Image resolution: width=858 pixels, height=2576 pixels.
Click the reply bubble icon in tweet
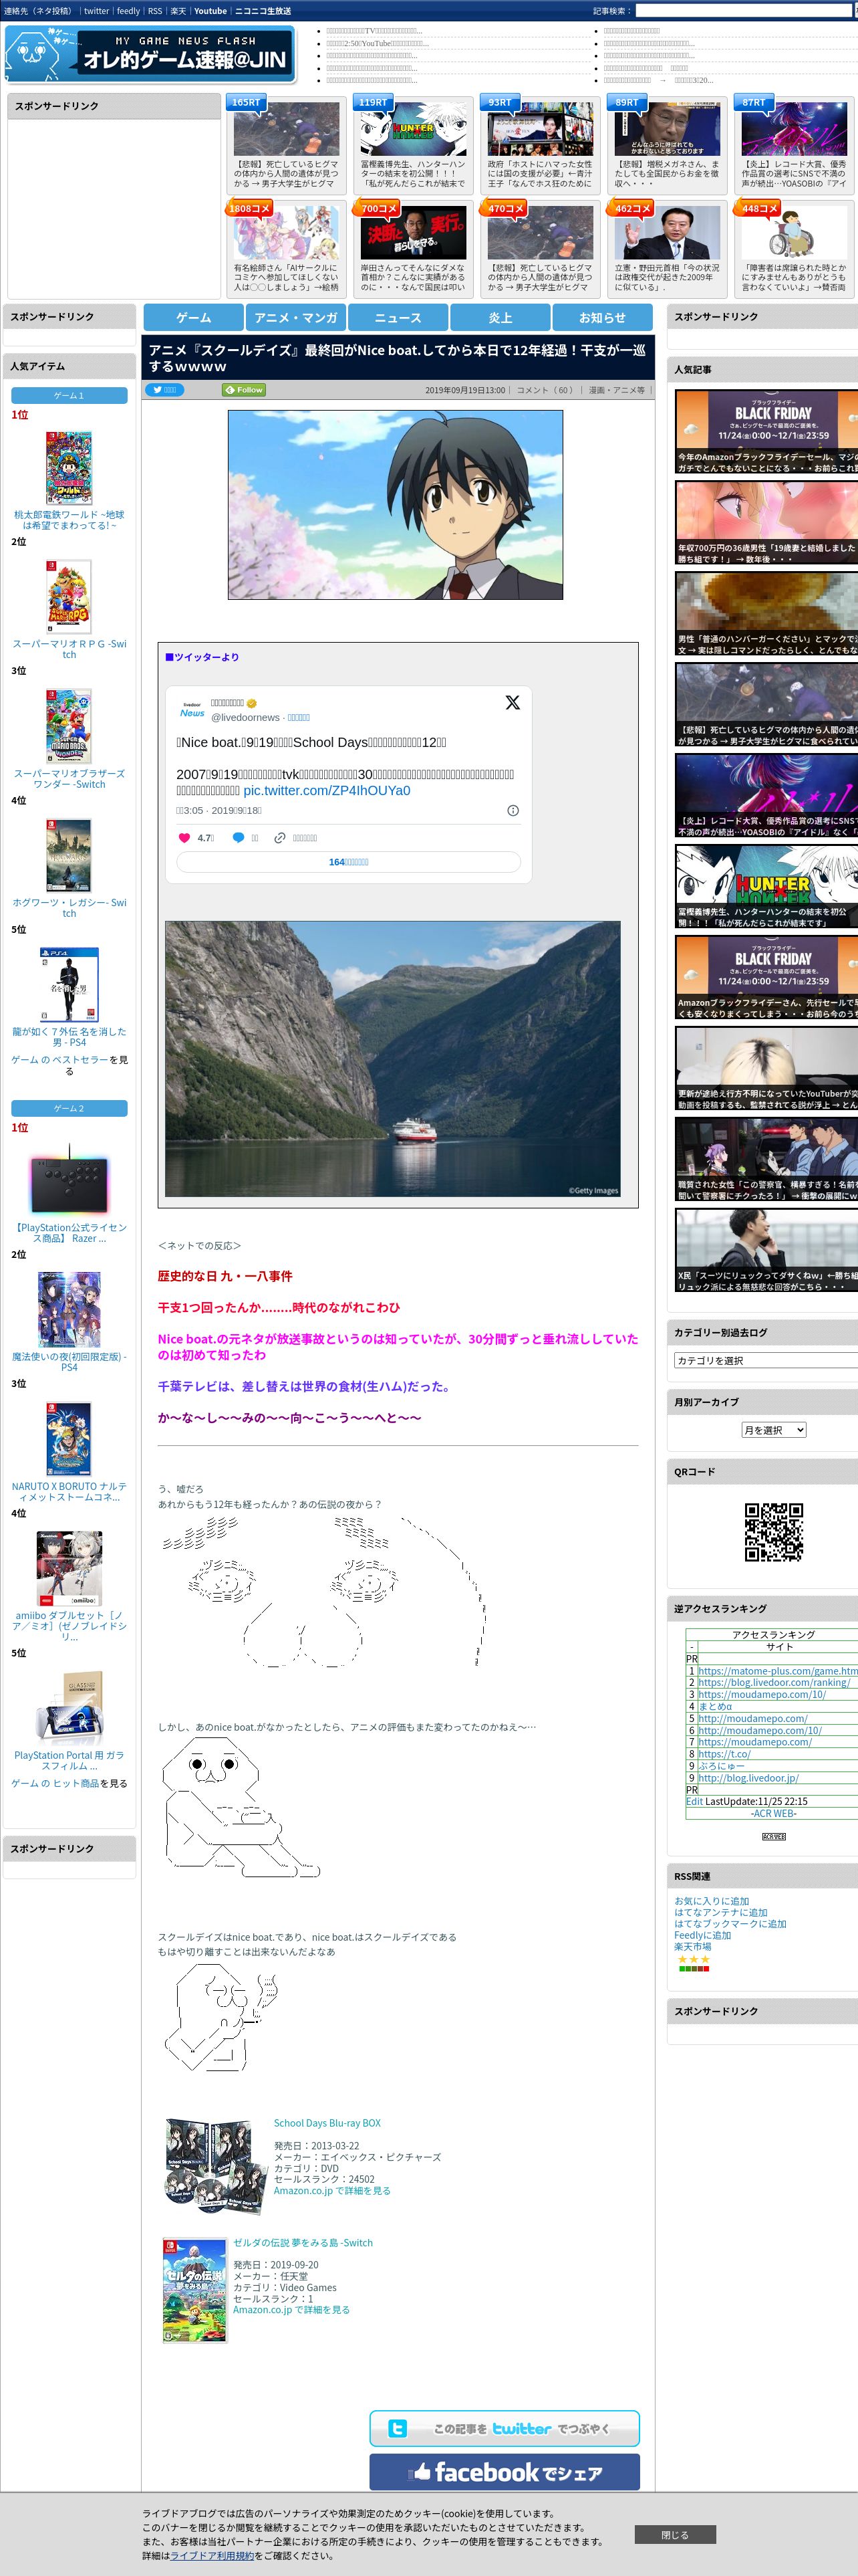pyautogui.click(x=238, y=838)
